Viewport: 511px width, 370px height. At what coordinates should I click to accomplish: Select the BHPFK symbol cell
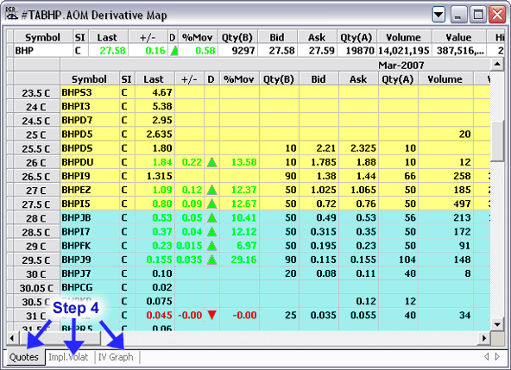click(90, 246)
